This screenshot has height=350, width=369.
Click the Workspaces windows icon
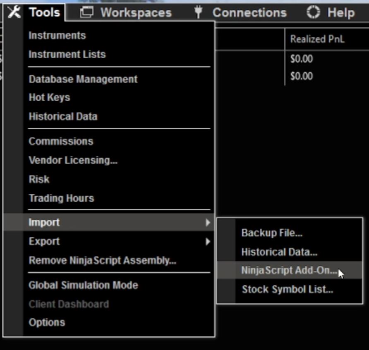pos(86,12)
